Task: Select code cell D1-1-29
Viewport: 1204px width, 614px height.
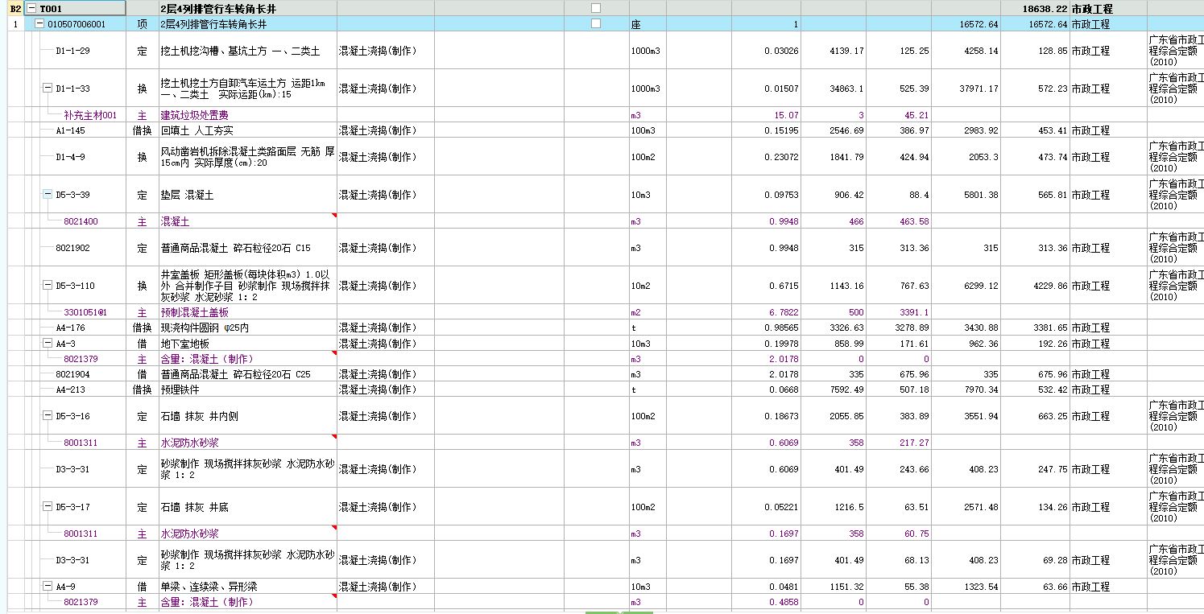Action: coord(72,51)
